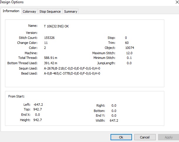Click the From Start label
Viewport: 179px width, 142px height.
(16, 96)
